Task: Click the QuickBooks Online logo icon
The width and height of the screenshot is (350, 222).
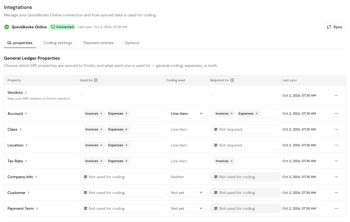Action: [7, 27]
